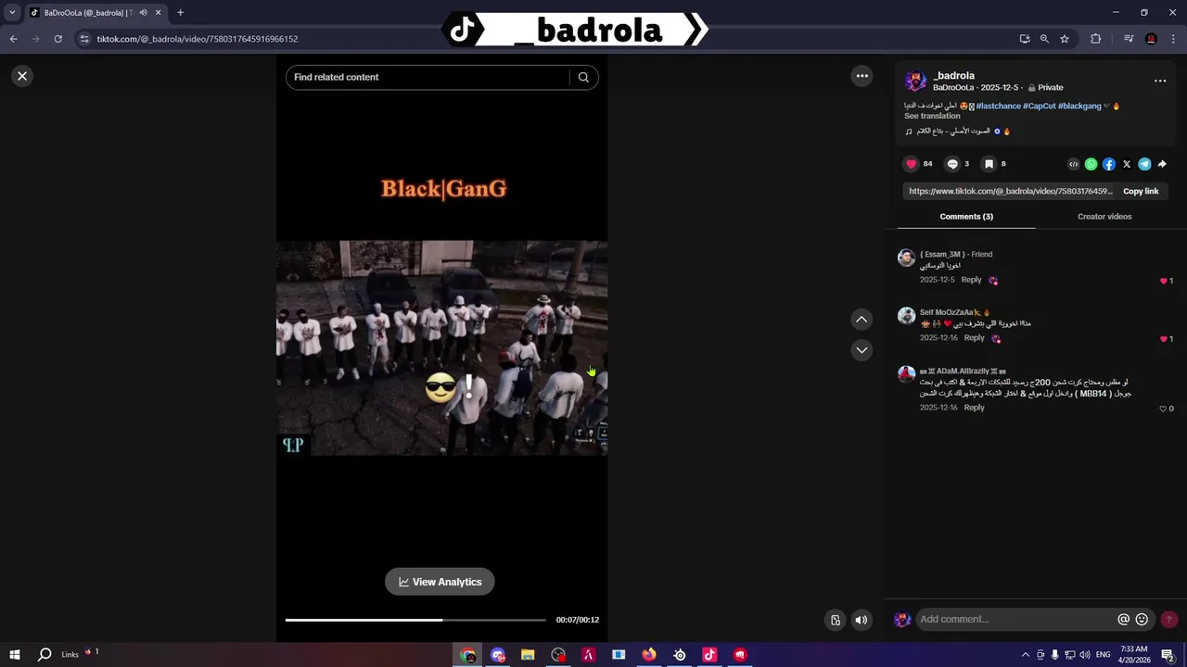Open Firefox from the taskbar

point(649,654)
